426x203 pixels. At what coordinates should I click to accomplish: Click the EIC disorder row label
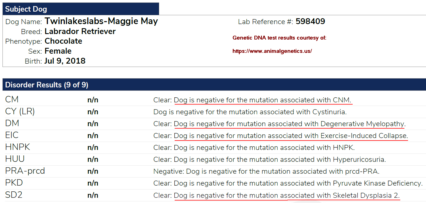click(x=12, y=135)
